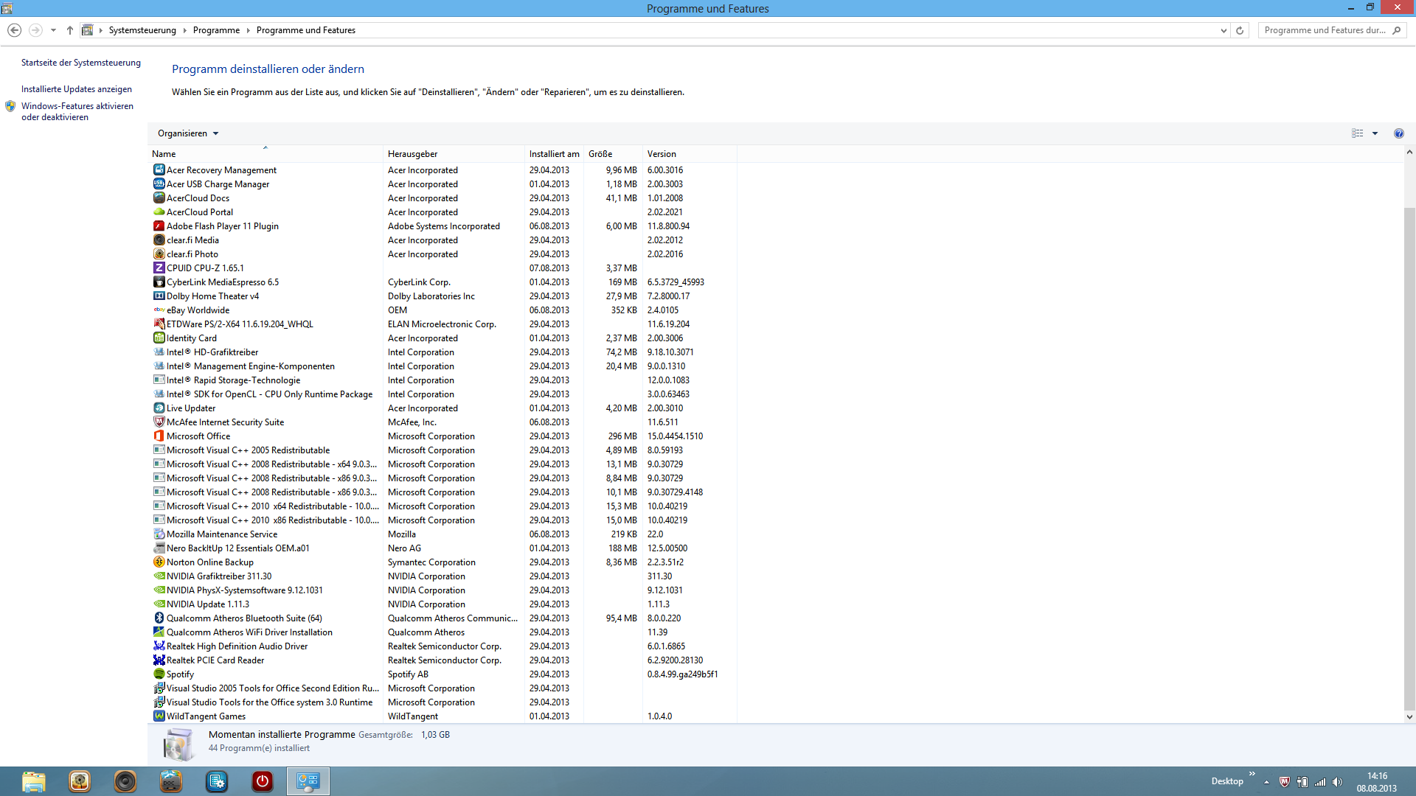
Task: Click the back navigation arrow
Action: [14, 30]
